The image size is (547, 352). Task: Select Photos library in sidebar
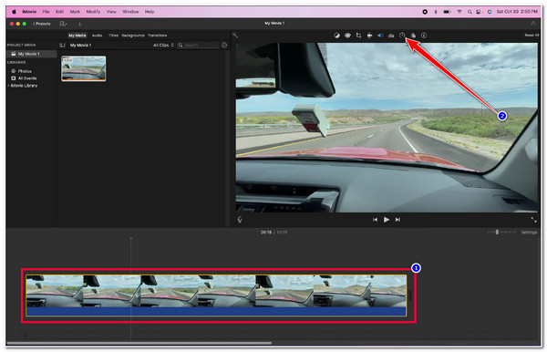coord(25,71)
